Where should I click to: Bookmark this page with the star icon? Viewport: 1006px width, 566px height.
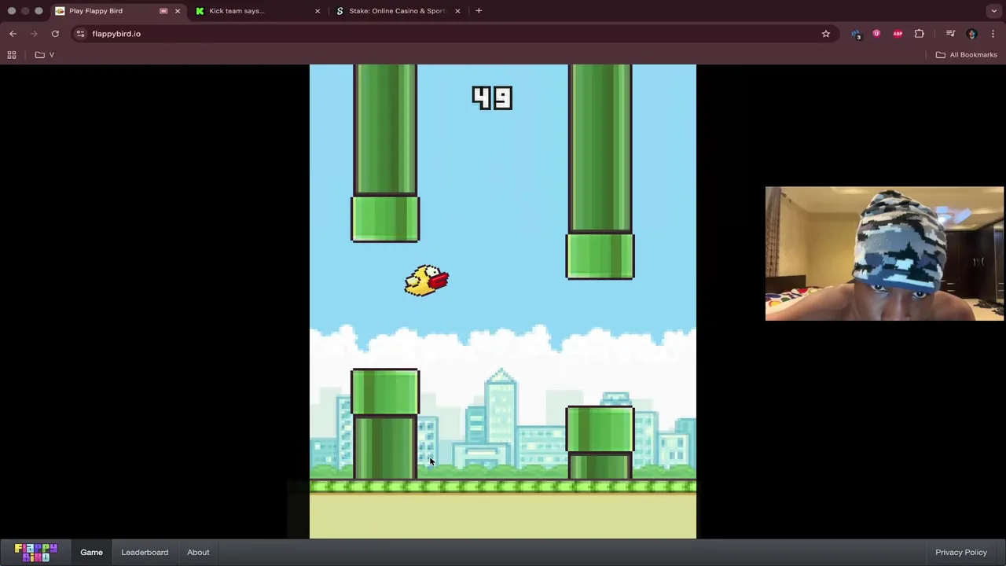[826, 34]
